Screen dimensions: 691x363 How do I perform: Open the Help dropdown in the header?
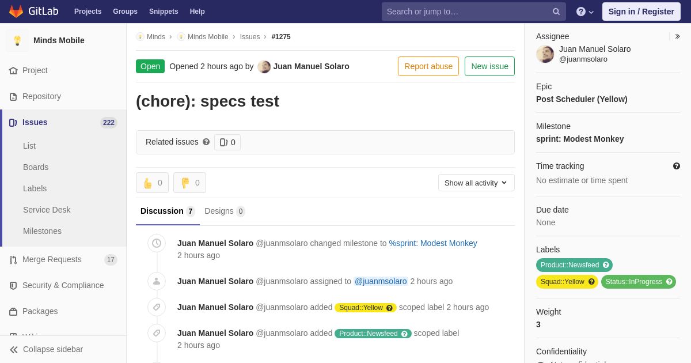584,12
